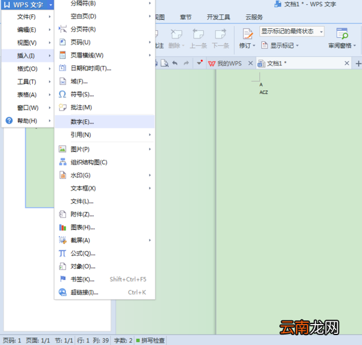The width and height of the screenshot is (362, 345).
Task: Select 文件(L)... from the Insert menu
Action: [x=105, y=202]
